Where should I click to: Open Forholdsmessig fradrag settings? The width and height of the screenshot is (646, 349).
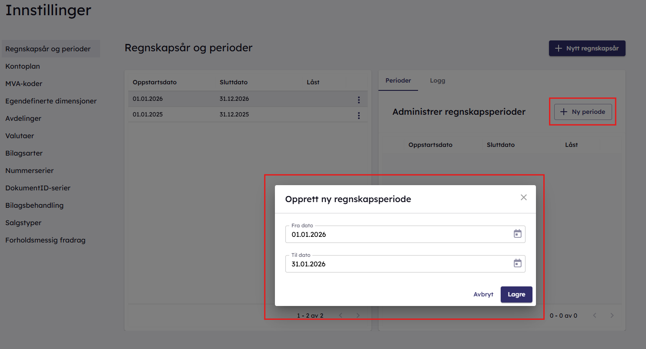tap(45, 240)
